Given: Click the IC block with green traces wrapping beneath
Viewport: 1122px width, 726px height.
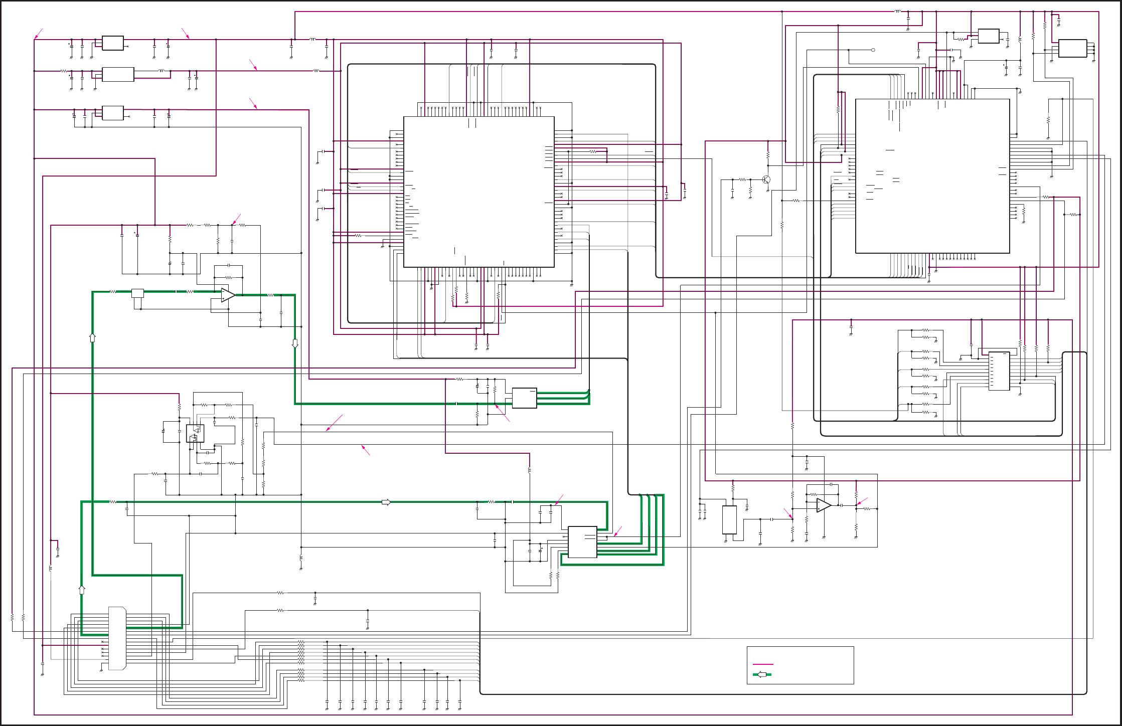Looking at the screenshot, I should pyautogui.click(x=582, y=542).
